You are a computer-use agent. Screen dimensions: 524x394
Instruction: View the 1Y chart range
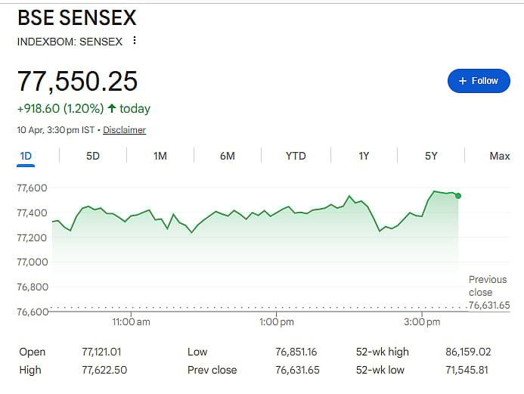(x=364, y=156)
